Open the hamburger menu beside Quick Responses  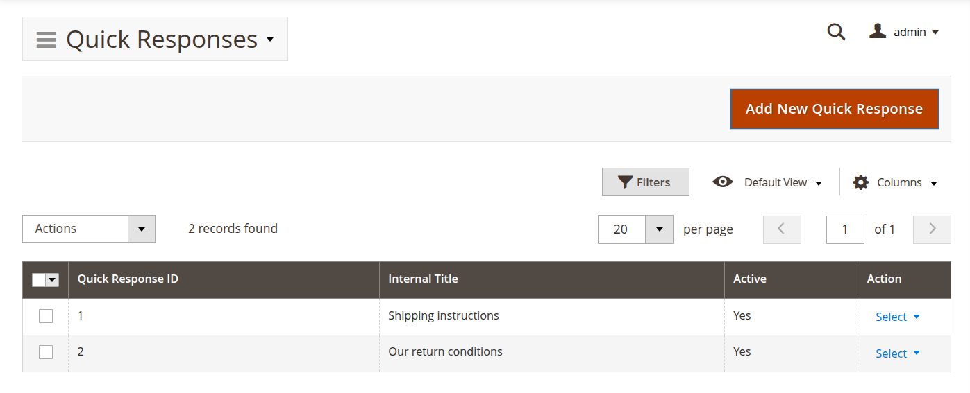point(46,40)
